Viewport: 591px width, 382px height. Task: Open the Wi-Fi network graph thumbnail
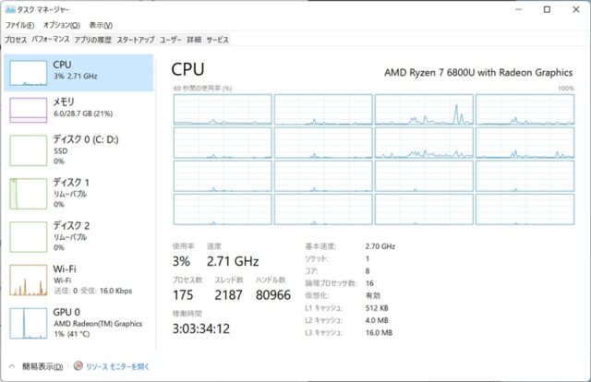tap(28, 279)
